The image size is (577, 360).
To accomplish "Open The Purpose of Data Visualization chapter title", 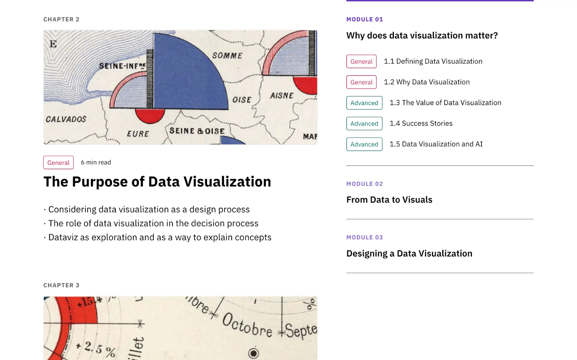I will (x=157, y=182).
